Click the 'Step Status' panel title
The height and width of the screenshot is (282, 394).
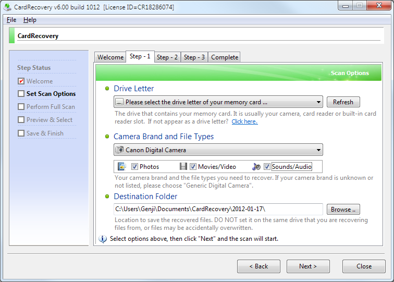(34, 68)
